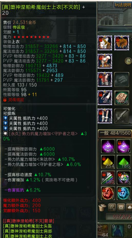Click the 一般 484/1560 inventory tab
Image resolution: width=132 pixels, height=238 pixels.
(x=115, y=133)
